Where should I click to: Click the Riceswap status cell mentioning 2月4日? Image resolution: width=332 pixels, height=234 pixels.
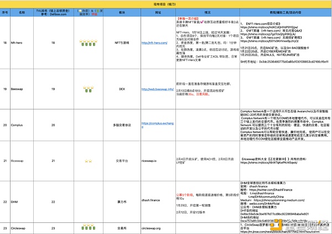click(207, 161)
